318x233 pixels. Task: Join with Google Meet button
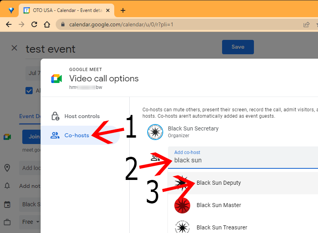coord(31,136)
